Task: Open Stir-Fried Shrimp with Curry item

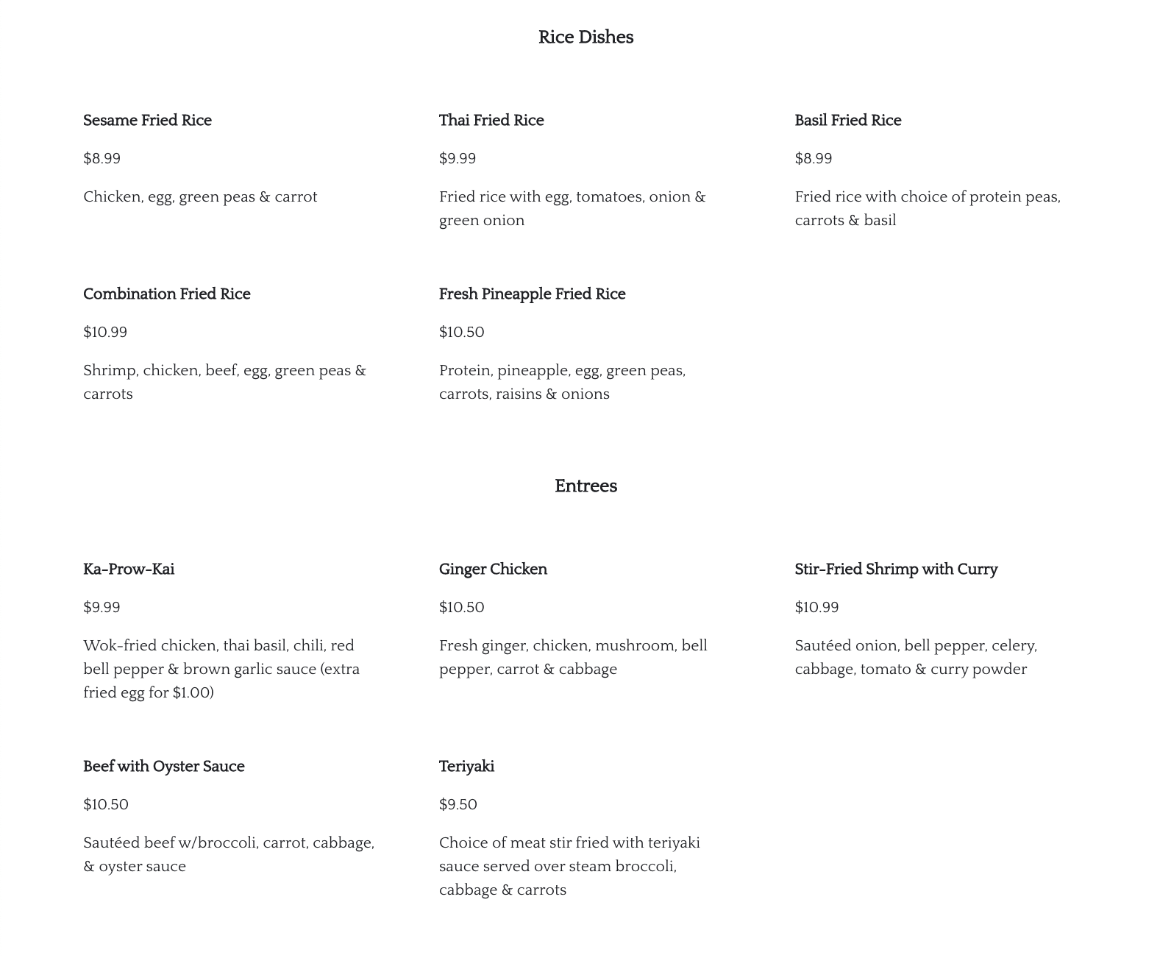Action: point(896,570)
